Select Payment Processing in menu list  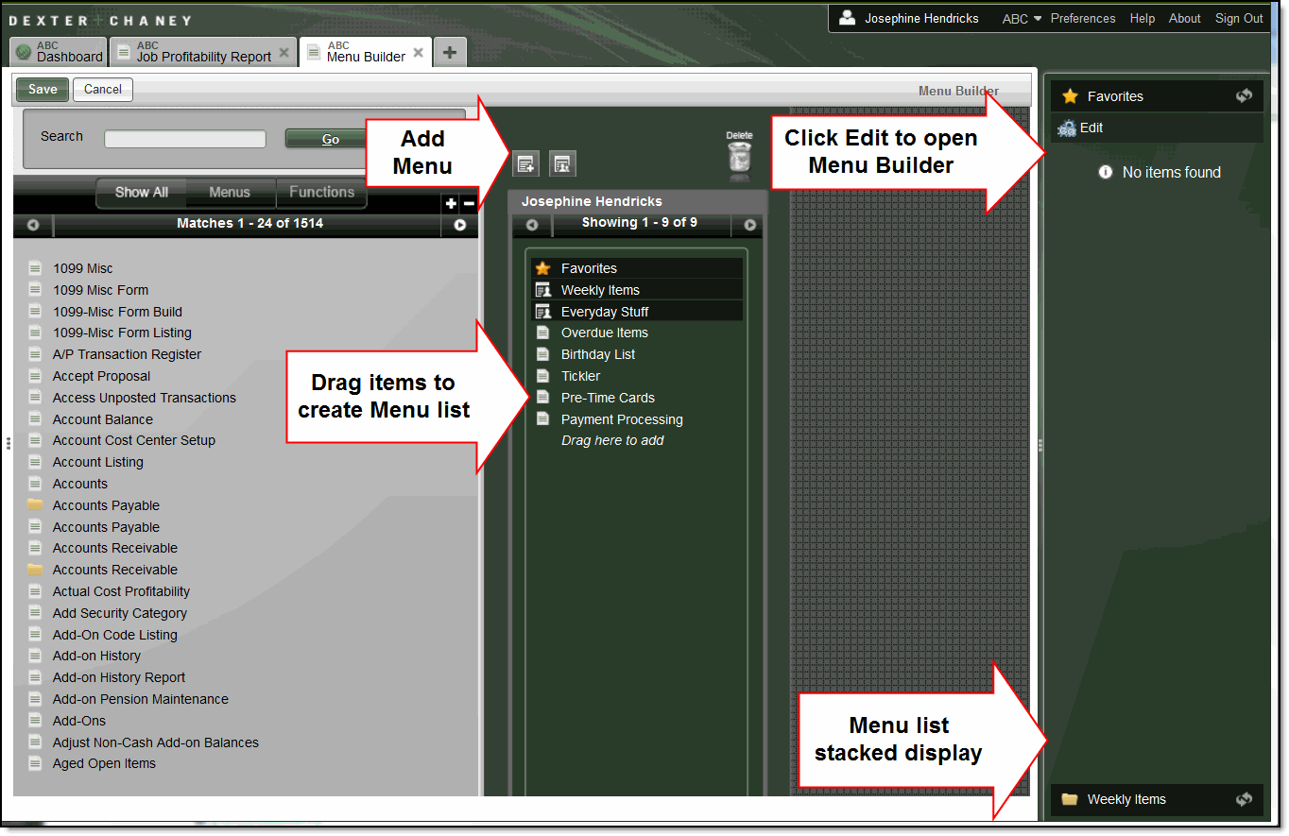[x=622, y=419]
